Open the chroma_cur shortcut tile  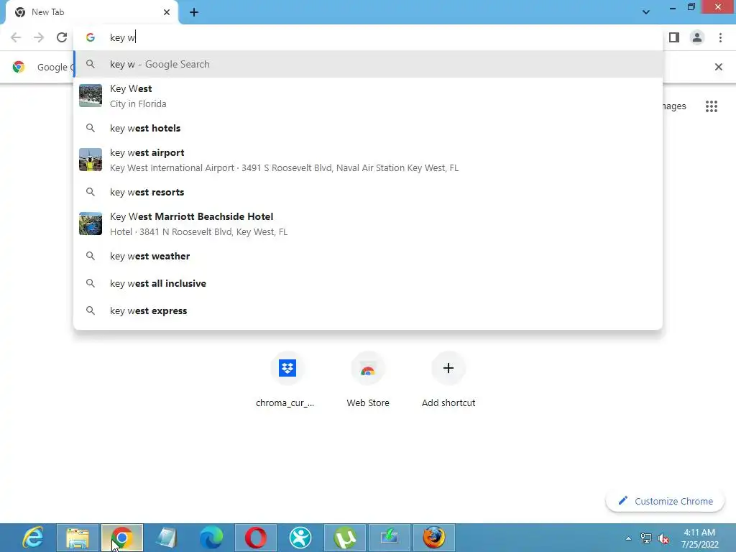pyautogui.click(x=287, y=379)
